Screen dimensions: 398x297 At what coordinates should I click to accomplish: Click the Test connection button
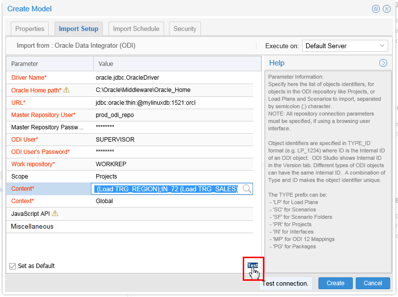(x=253, y=266)
